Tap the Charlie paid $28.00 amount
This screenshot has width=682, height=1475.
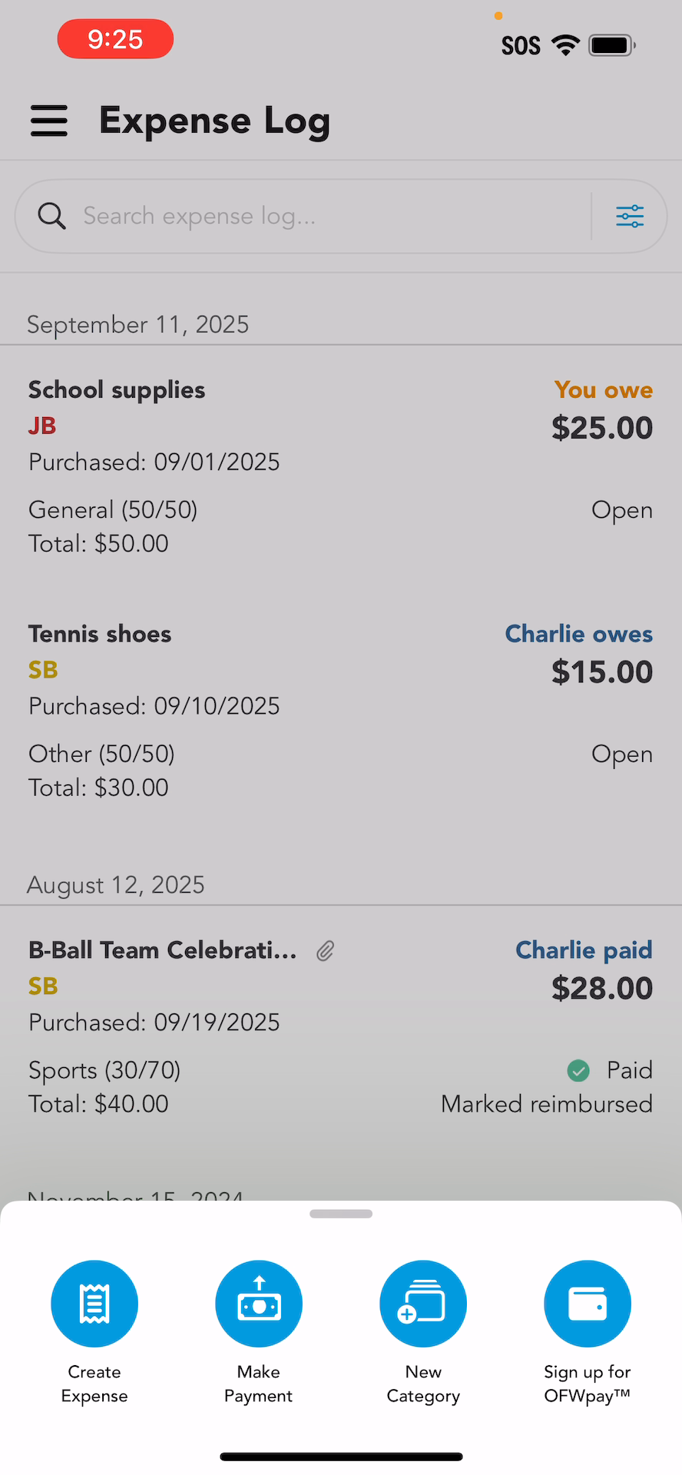(602, 988)
